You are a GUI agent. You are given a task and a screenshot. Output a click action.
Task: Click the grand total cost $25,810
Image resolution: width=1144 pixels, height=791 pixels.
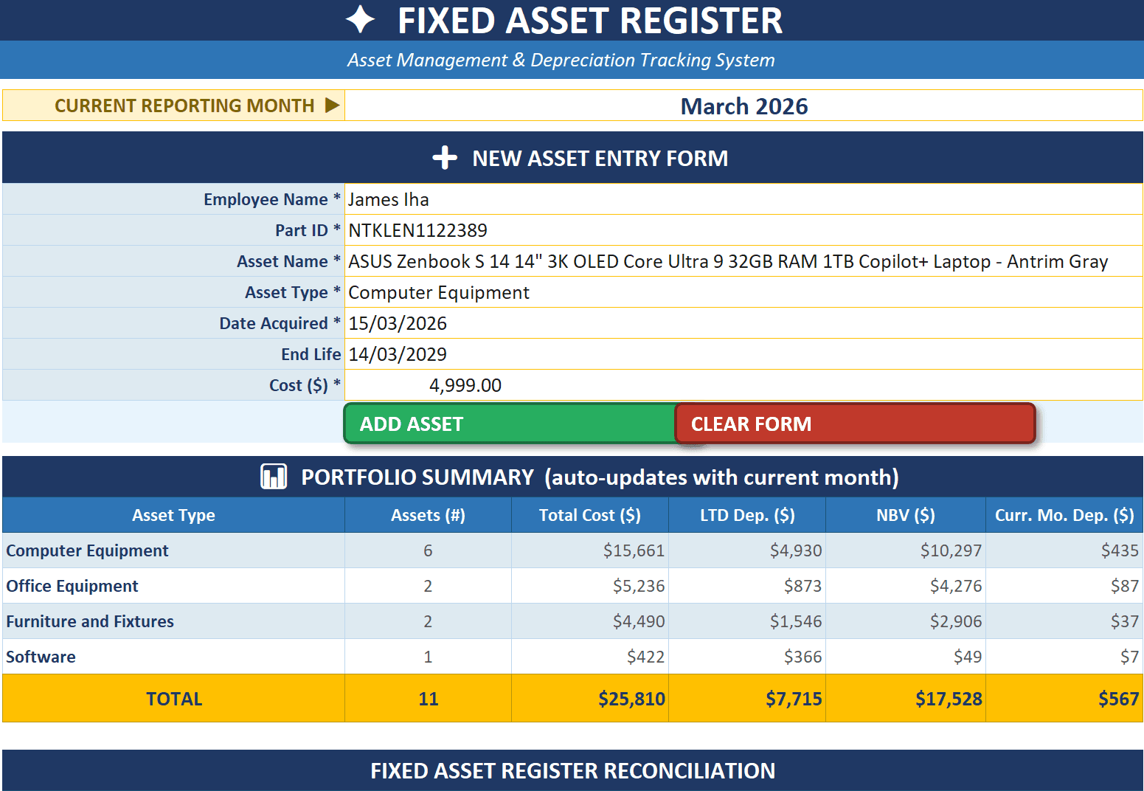click(590, 698)
